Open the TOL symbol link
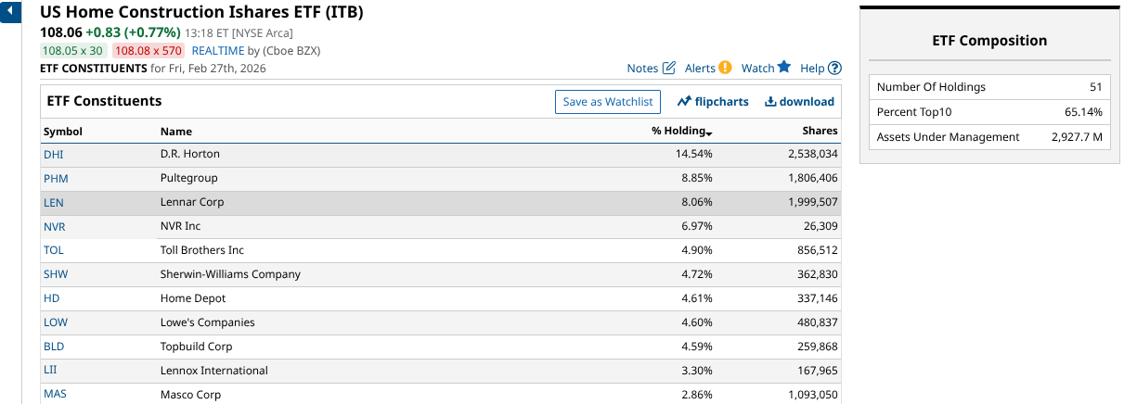The height and width of the screenshot is (404, 1124). (x=54, y=250)
